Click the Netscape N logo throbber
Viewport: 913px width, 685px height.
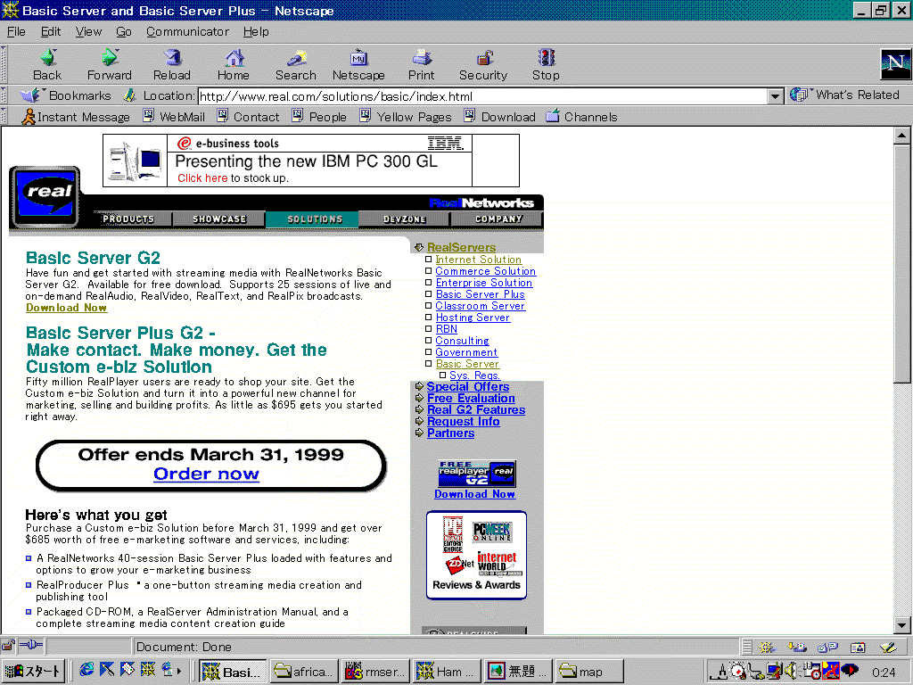tap(895, 63)
